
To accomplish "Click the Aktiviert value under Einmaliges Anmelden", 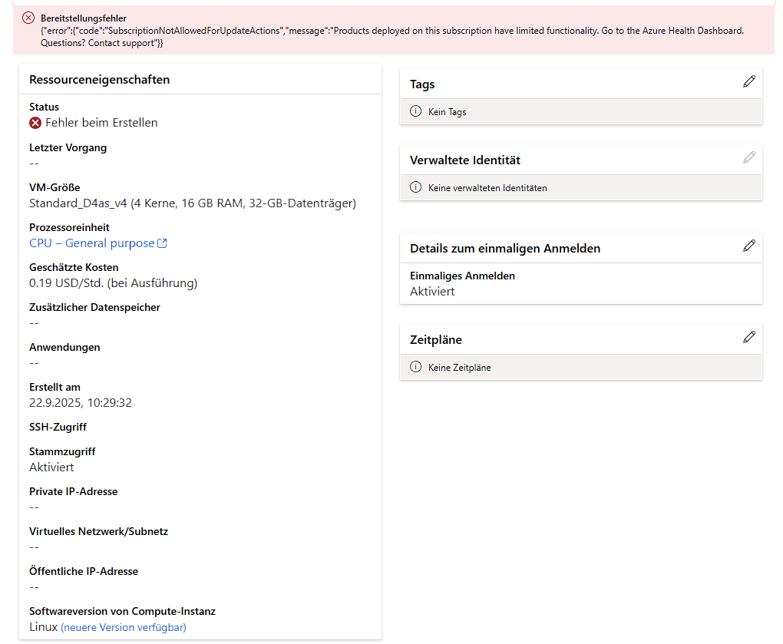I will [432, 292].
